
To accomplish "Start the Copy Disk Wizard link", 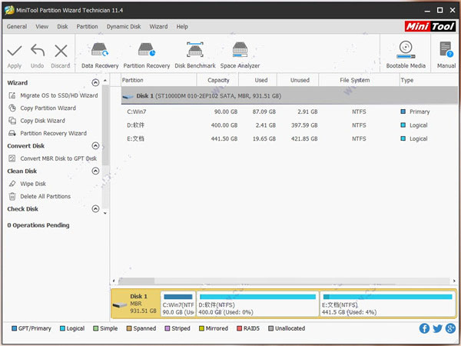I will click(42, 121).
